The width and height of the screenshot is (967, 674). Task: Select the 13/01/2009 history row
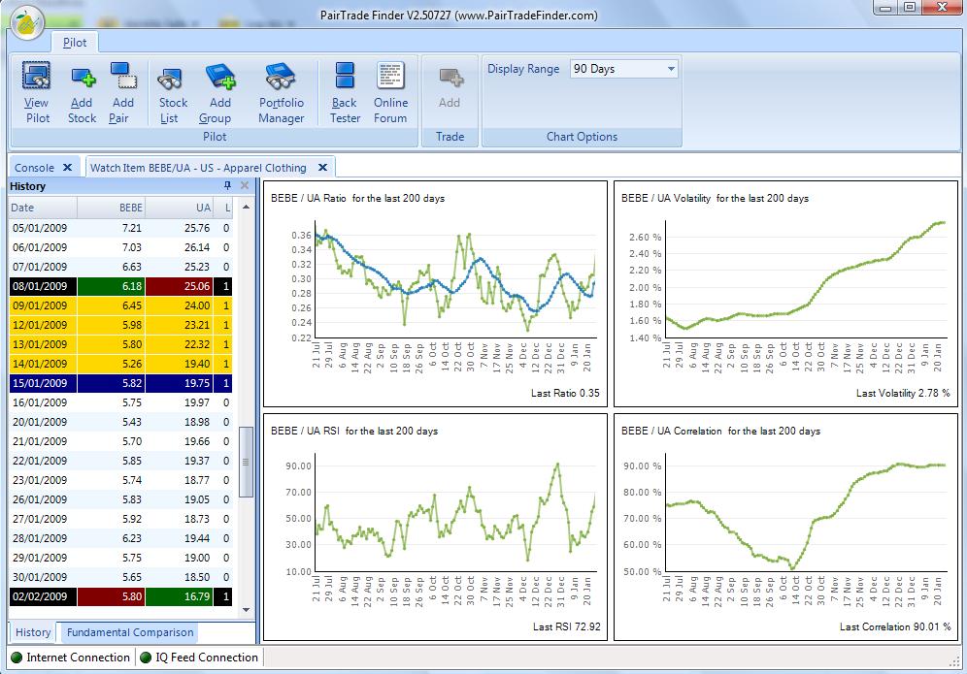tap(120, 344)
